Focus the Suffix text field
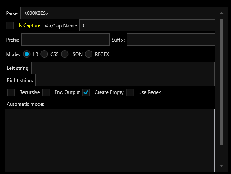This screenshot has height=174, width=231. tap(171, 40)
